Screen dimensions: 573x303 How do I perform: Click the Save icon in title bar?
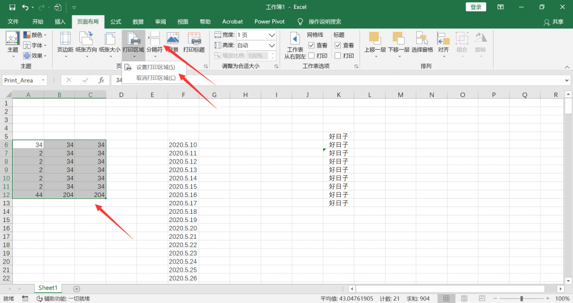click(12, 7)
